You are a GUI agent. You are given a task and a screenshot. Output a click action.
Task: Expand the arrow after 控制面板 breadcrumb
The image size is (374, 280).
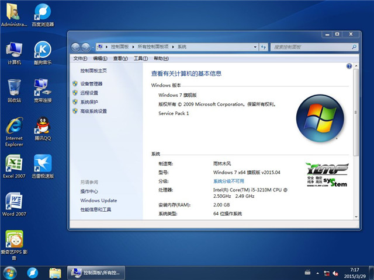point(133,47)
